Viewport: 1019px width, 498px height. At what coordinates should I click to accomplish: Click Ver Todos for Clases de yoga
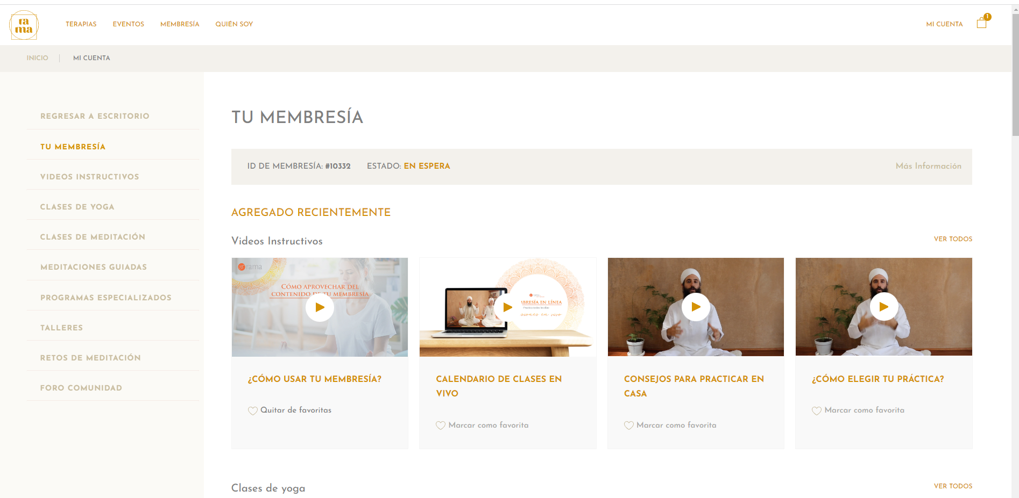click(953, 486)
